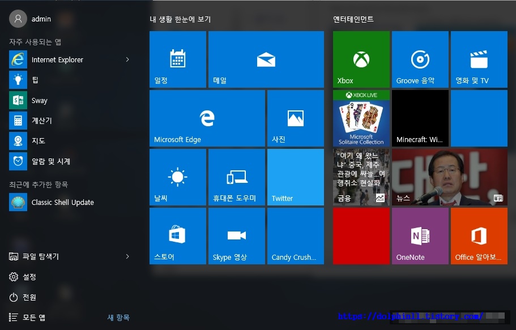Viewport: 516px width, 330px height.
Task: Launch the OneNote tile
Action: coord(420,236)
